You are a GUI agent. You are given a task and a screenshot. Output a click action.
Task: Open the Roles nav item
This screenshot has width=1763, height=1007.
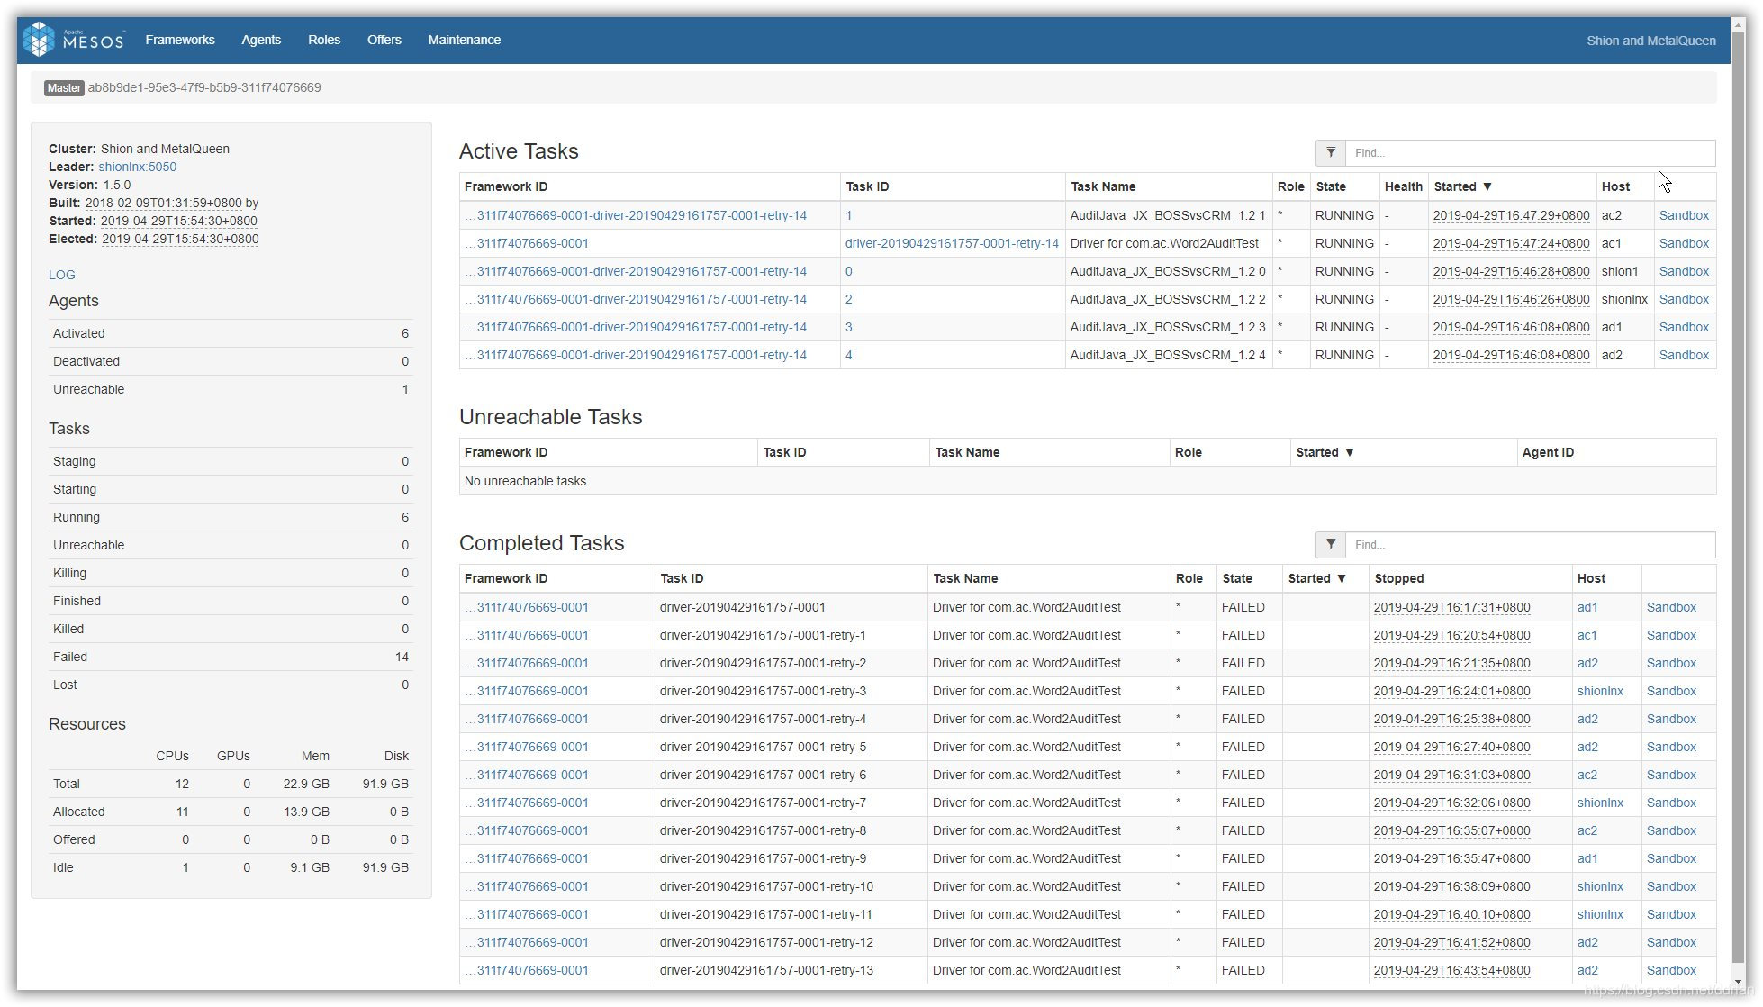(x=324, y=40)
